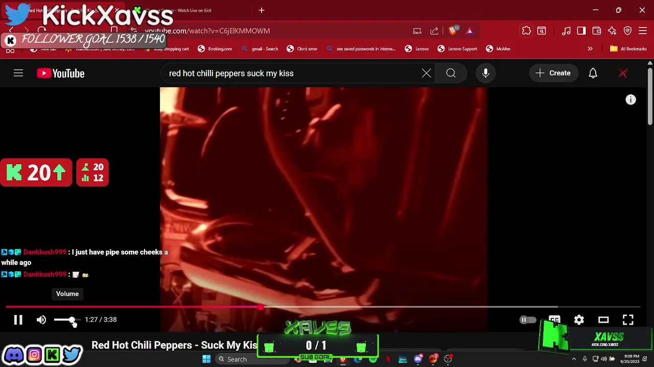
Task: Open Netflix from the taskbar
Action: [x=388, y=359]
